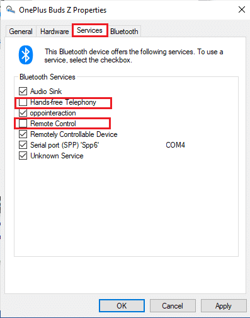Screen dimensions: 250x318
Task: Close the OnePlus Buds Z Properties dialog
Action: (242, 9)
